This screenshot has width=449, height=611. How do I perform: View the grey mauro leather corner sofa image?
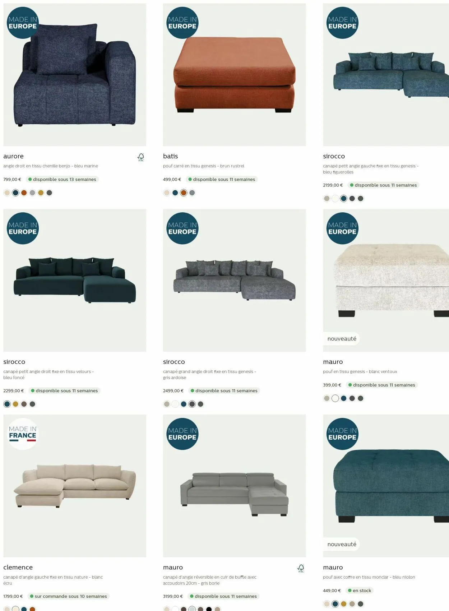click(x=235, y=486)
